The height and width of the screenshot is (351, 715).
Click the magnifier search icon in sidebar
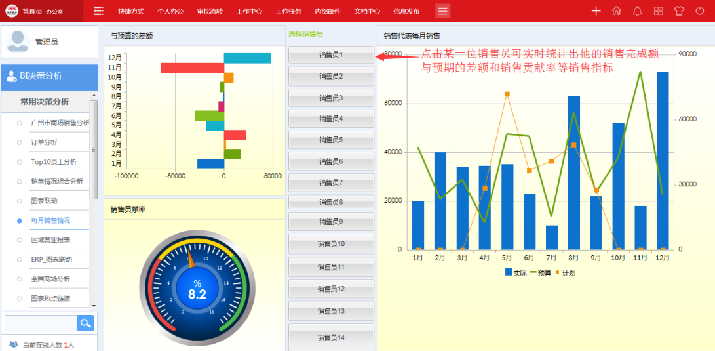86,323
